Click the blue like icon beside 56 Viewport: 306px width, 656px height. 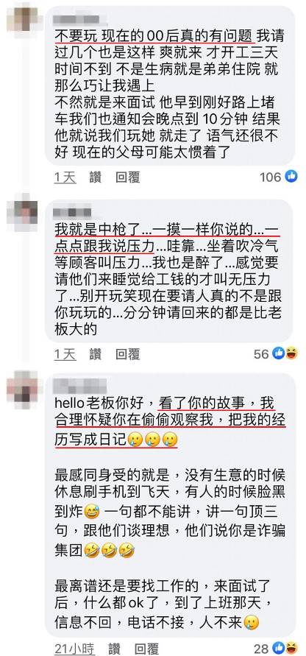coord(279,354)
